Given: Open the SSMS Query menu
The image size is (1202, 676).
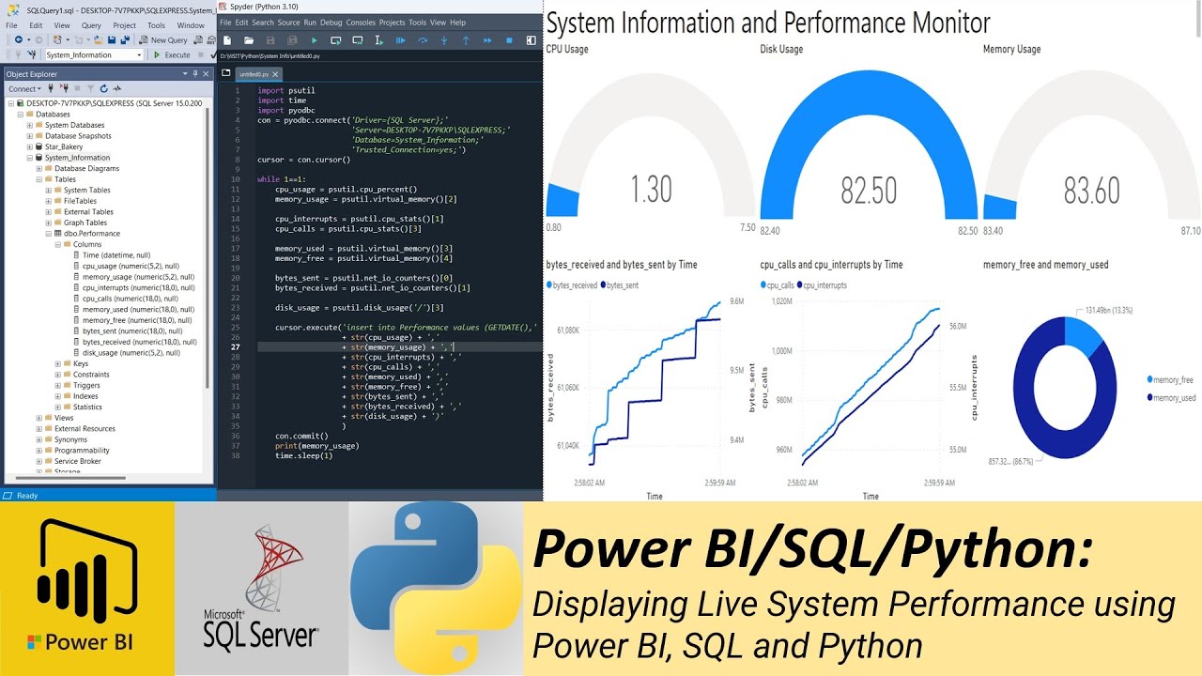Looking at the screenshot, I should (91, 25).
